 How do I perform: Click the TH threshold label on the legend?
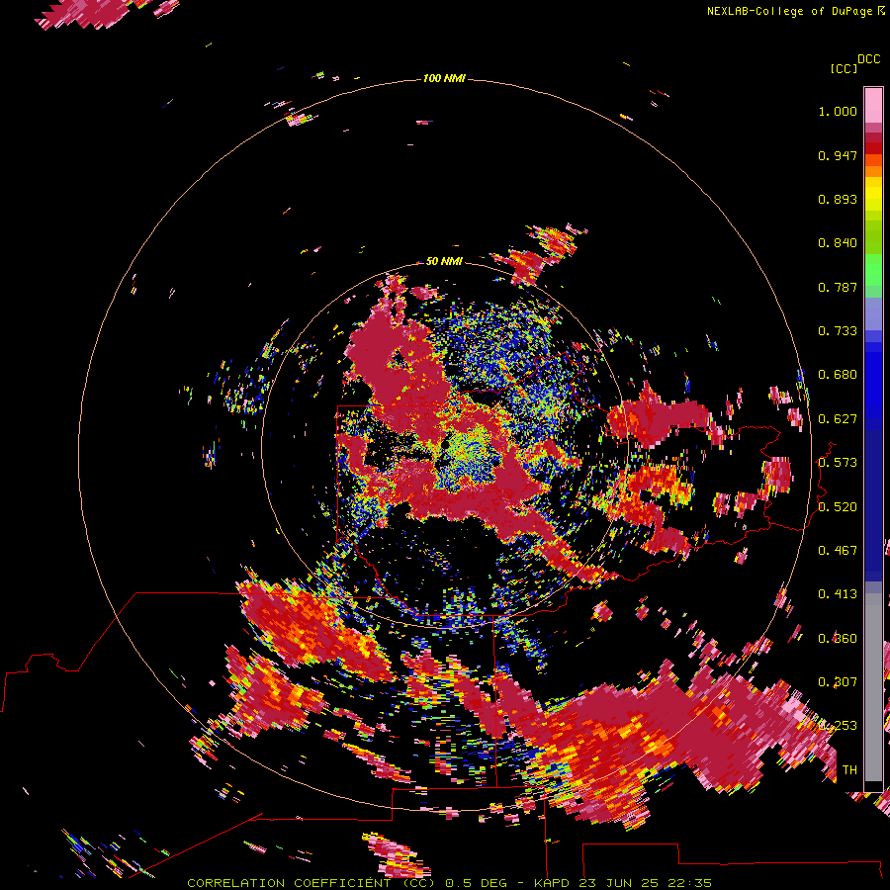tap(849, 770)
